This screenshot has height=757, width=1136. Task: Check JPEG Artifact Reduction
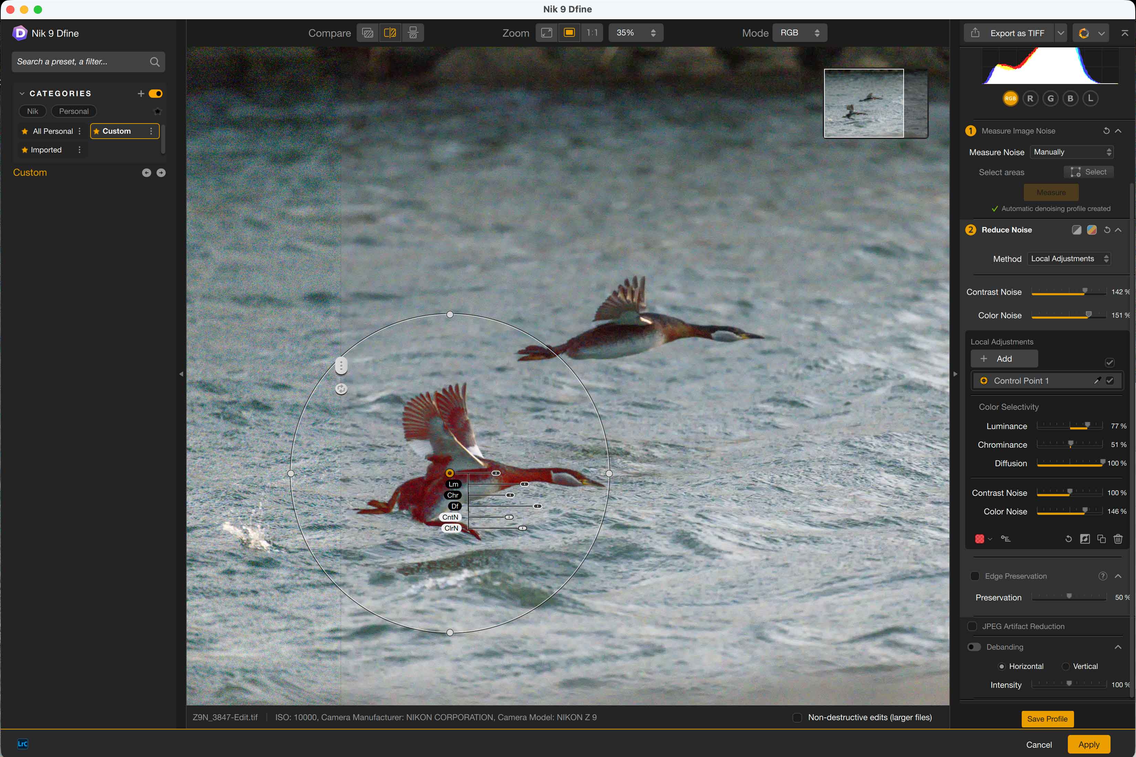pos(972,626)
